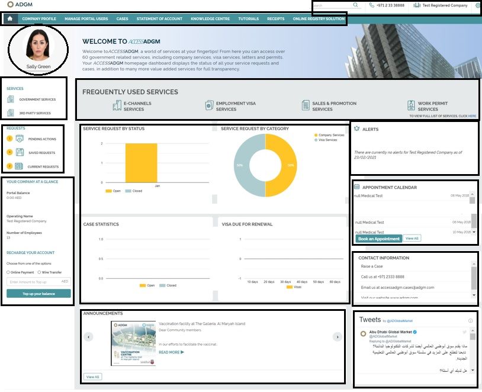The width and height of the screenshot is (482, 392).
Task: Toggle Open legend in Service Request by Status
Action: 113,191
